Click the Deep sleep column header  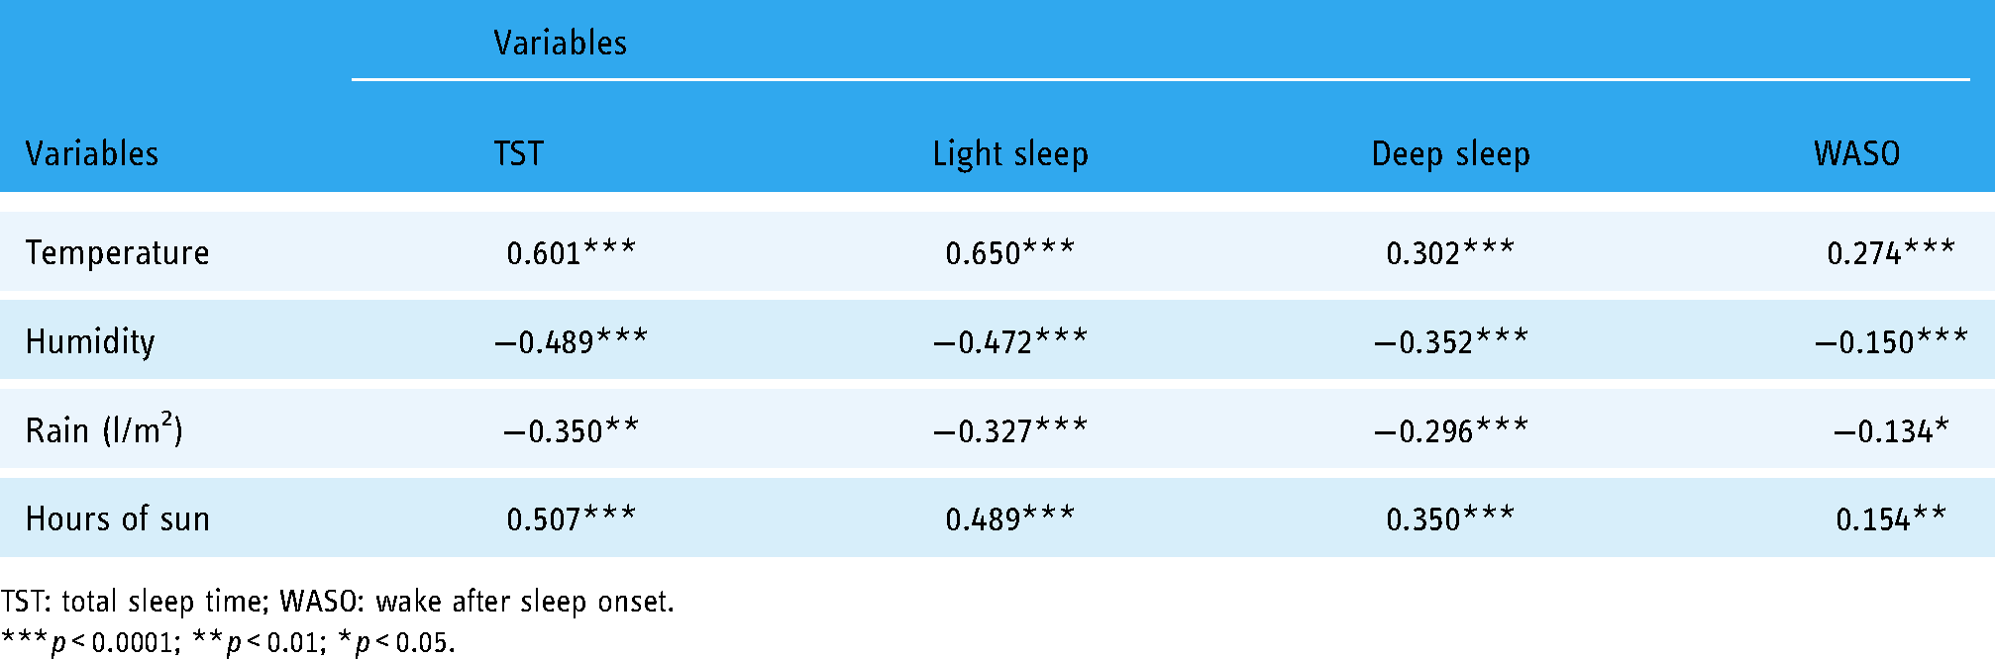pos(1450,154)
